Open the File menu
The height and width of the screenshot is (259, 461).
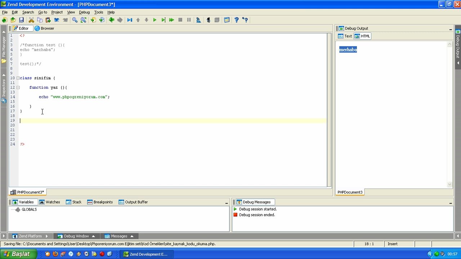[5, 12]
